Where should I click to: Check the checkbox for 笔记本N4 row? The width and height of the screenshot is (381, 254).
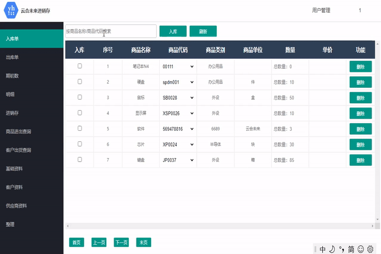pos(80,66)
